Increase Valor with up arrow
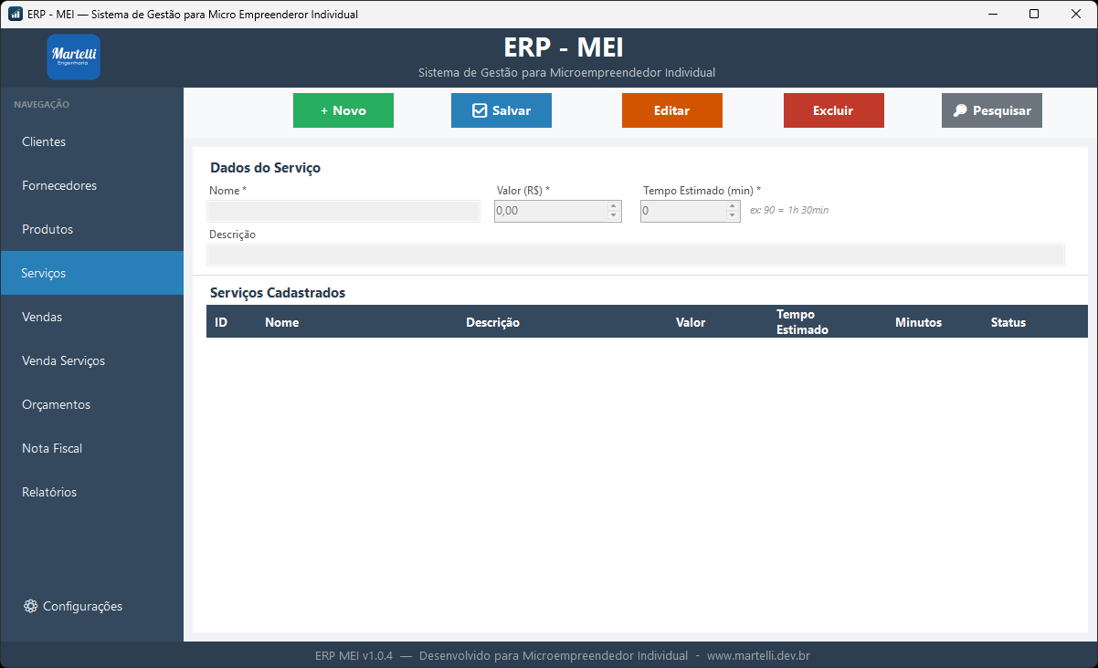Image resolution: width=1098 pixels, height=668 pixels. tap(614, 206)
